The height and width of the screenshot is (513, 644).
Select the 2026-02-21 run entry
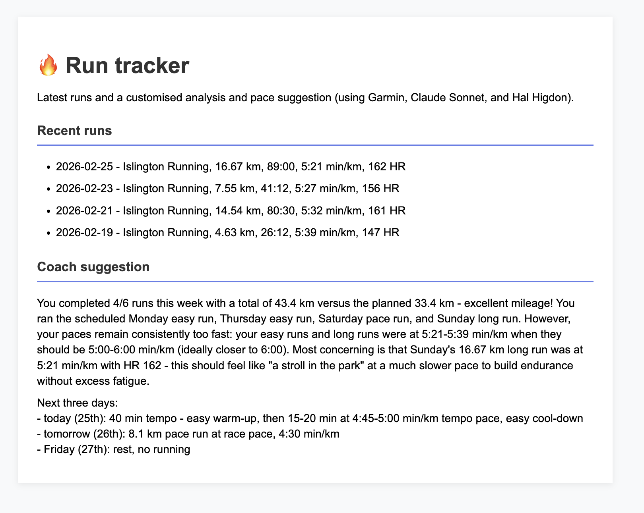(231, 210)
